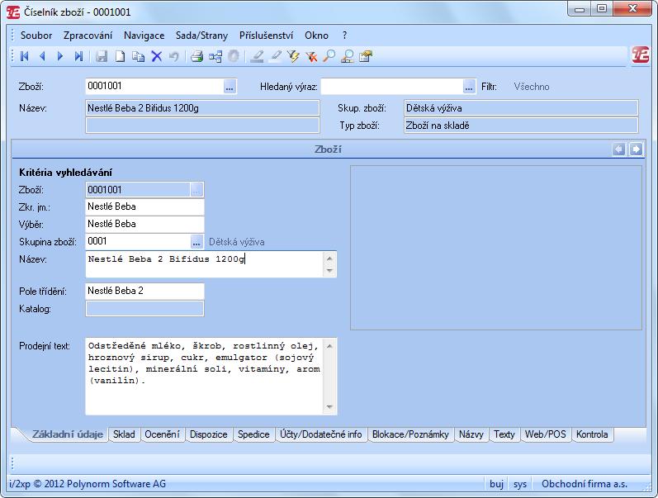The image size is (658, 498).
Task: Click in the Prodejní text area
Action: [x=205, y=377]
